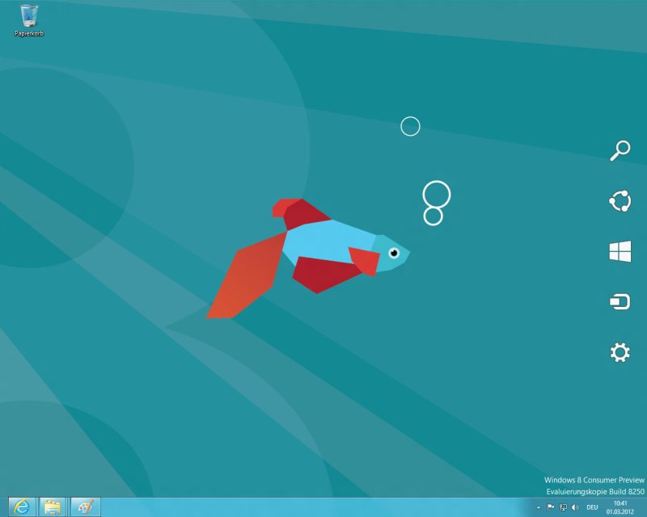Open the Share charm
Viewport: 647px width, 517px height.
click(620, 201)
